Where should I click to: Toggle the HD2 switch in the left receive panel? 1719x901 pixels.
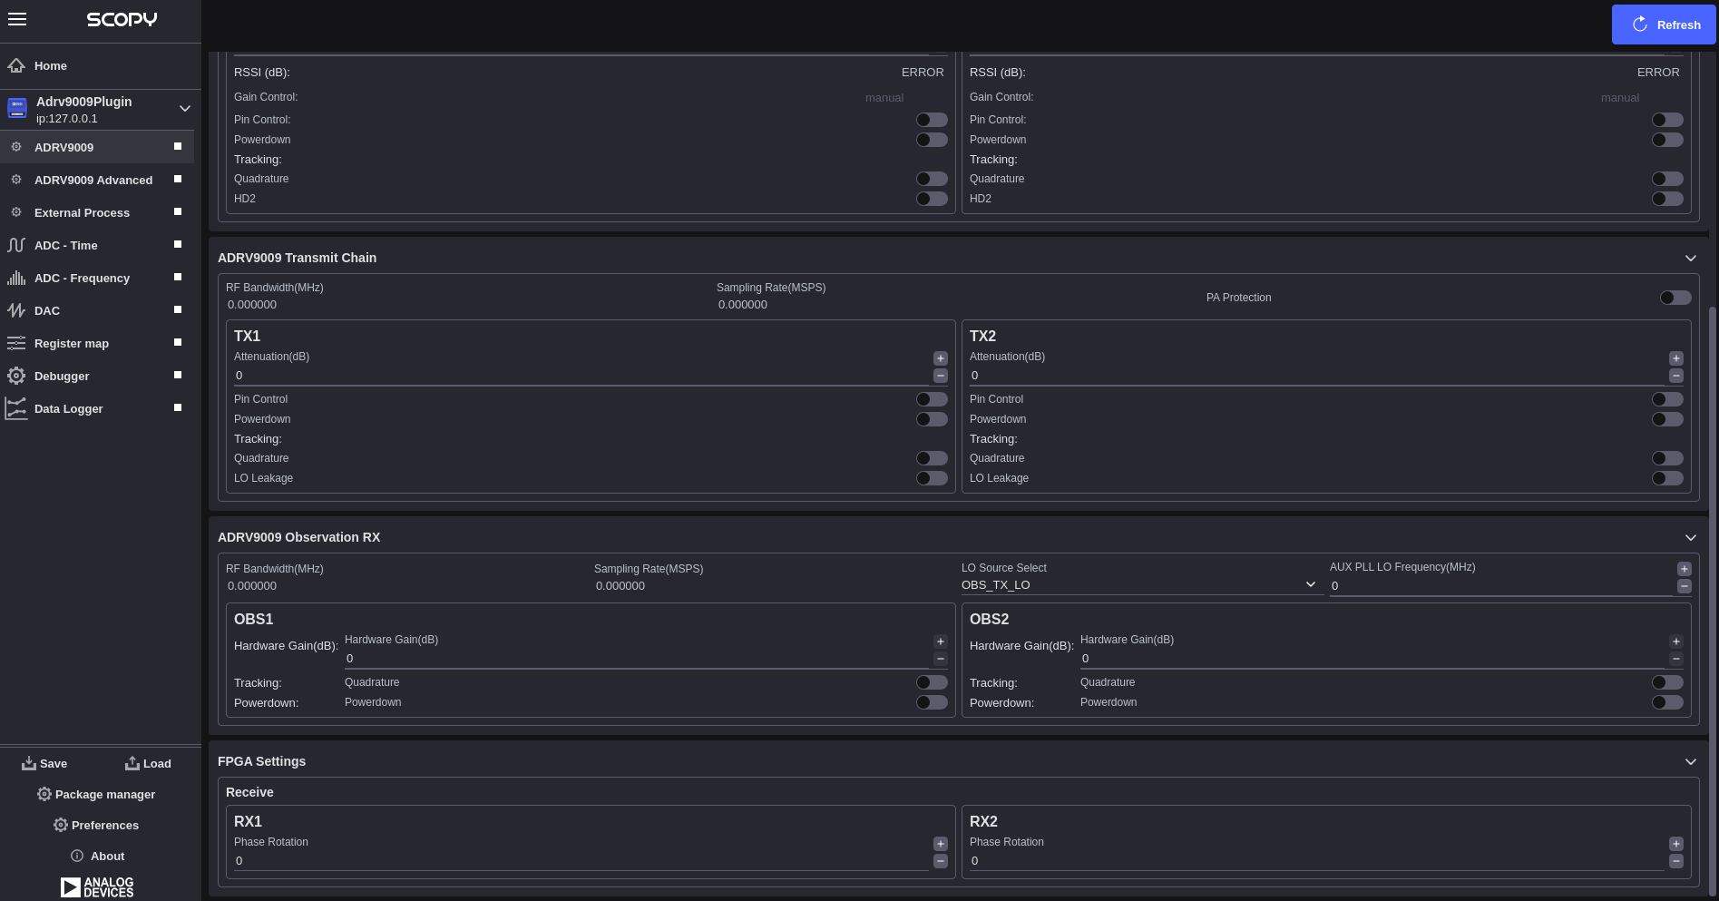coord(932,199)
